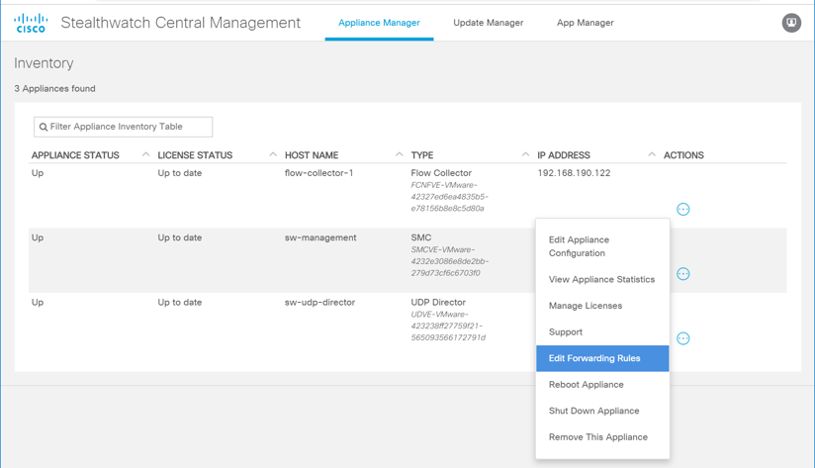Viewport: 815px width, 468px height.
Task: Choose View Appliance Statistics option
Action: click(x=601, y=280)
